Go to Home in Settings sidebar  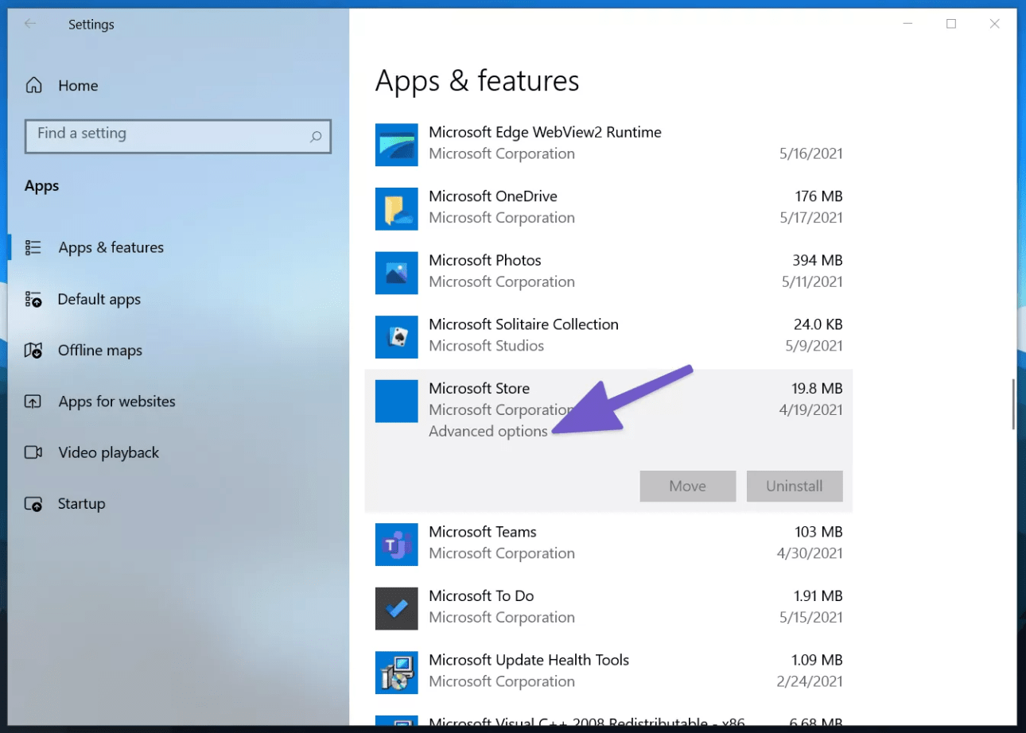[x=77, y=86]
